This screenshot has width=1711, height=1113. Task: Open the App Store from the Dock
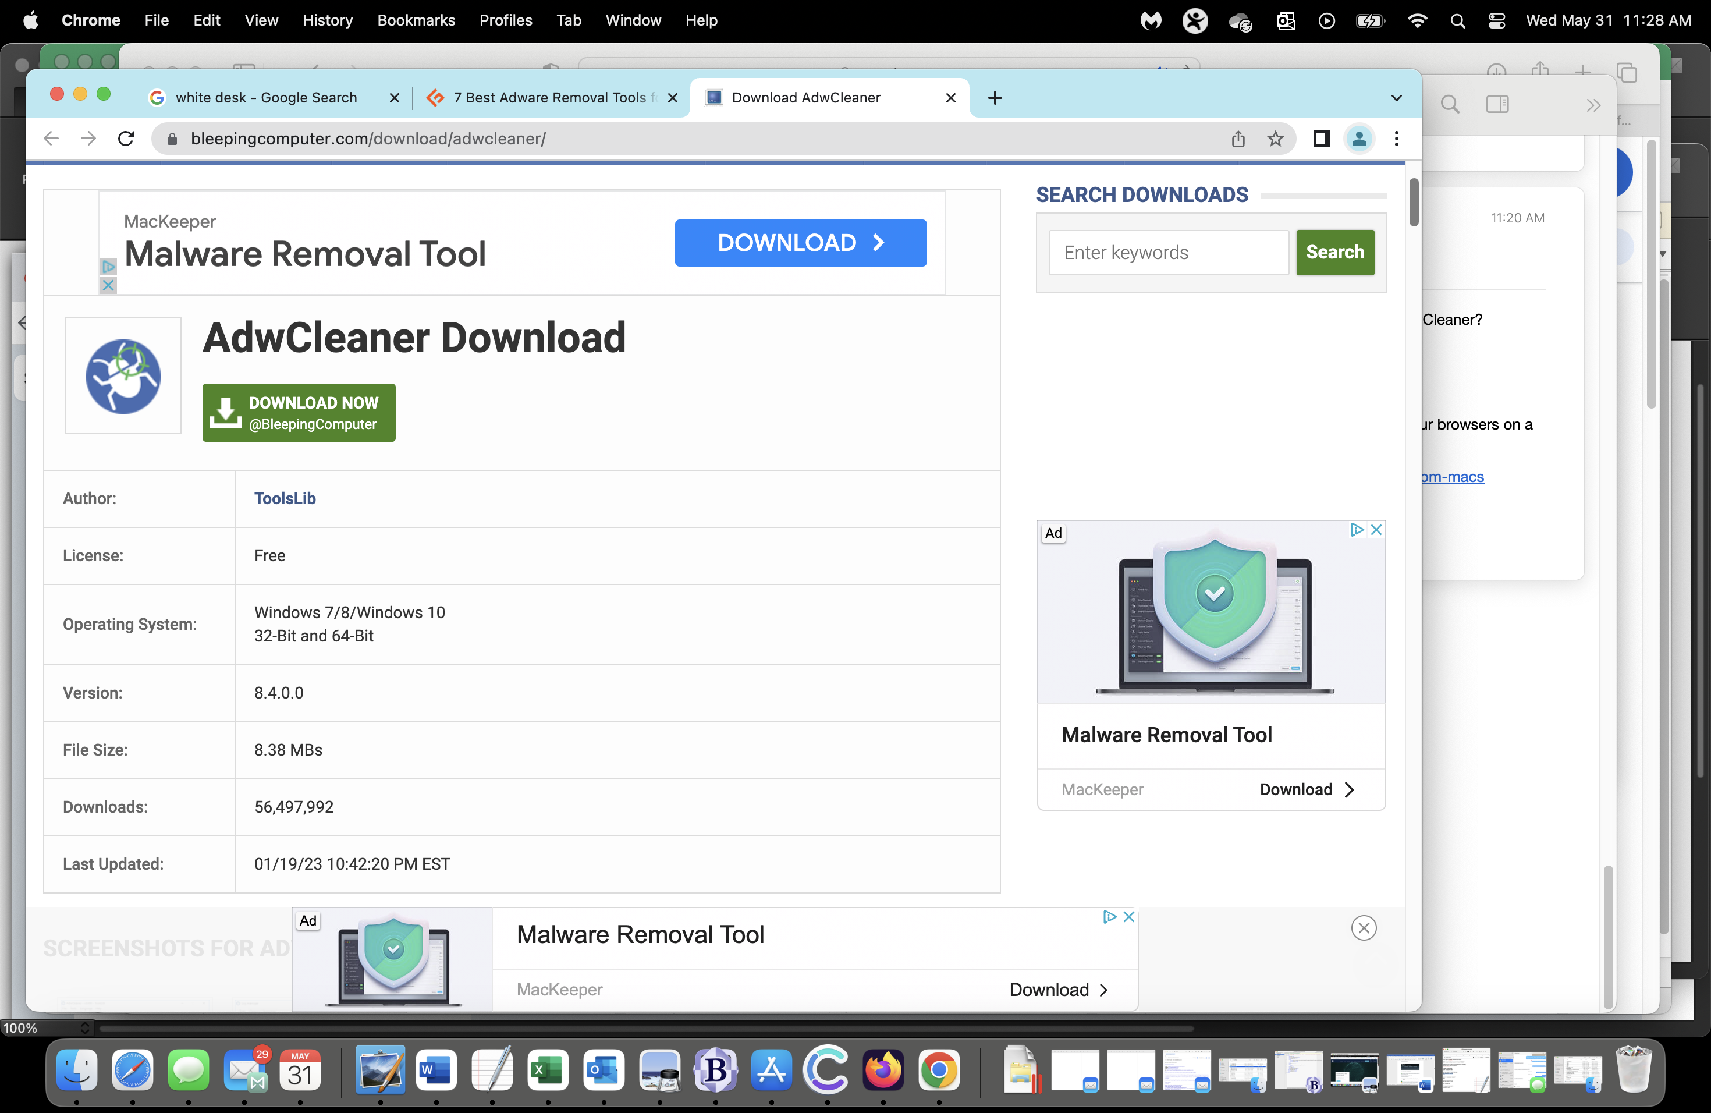[x=771, y=1071]
